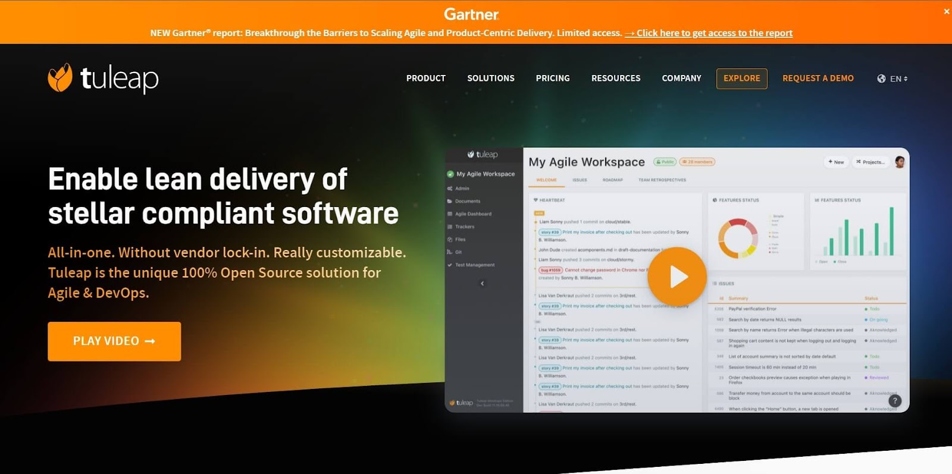Close the Gartner announcement banner
Screen dimensions: 952x474
click(x=946, y=11)
